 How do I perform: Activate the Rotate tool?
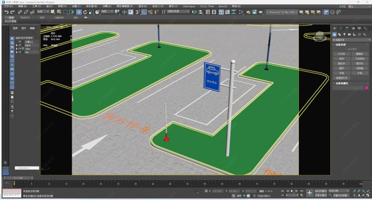tap(85, 12)
